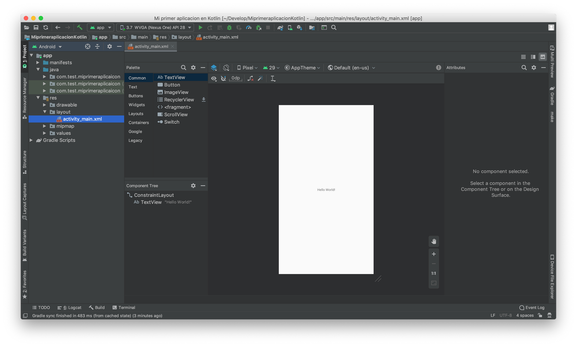This screenshot has height=347, width=577.
Task: Toggle autoconnect to parent magnet icon
Action: click(x=223, y=78)
